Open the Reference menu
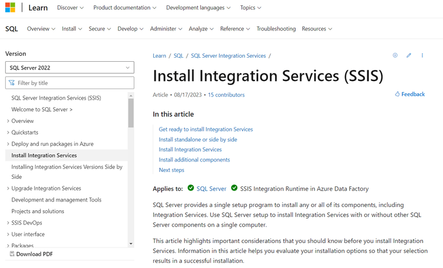 tap(235, 29)
